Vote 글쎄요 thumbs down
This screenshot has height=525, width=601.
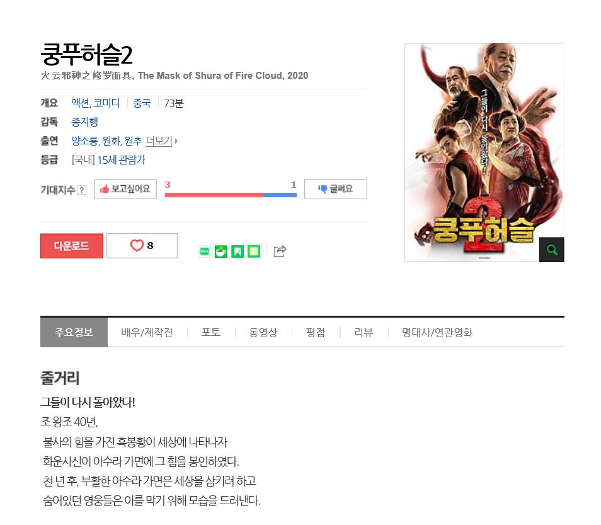click(x=335, y=189)
